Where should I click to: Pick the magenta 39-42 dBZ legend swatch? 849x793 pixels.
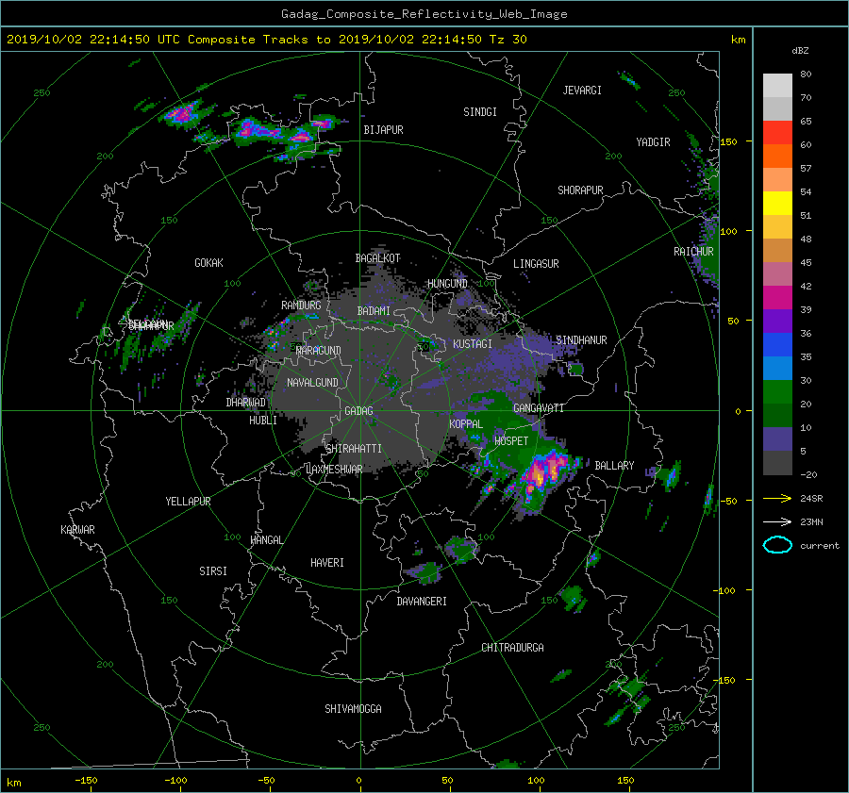(777, 298)
